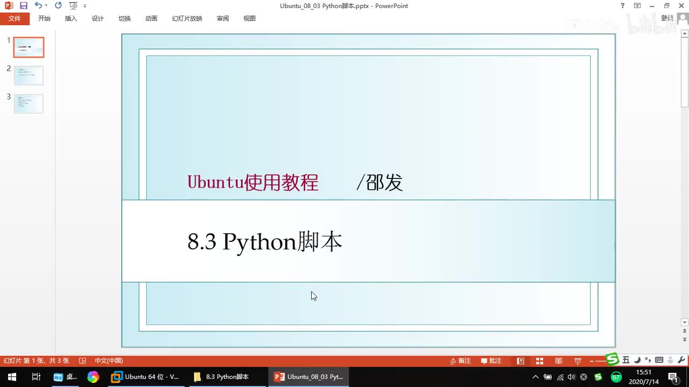
Task: Switch to the 切换 (Transitions) tab
Action: click(x=124, y=18)
